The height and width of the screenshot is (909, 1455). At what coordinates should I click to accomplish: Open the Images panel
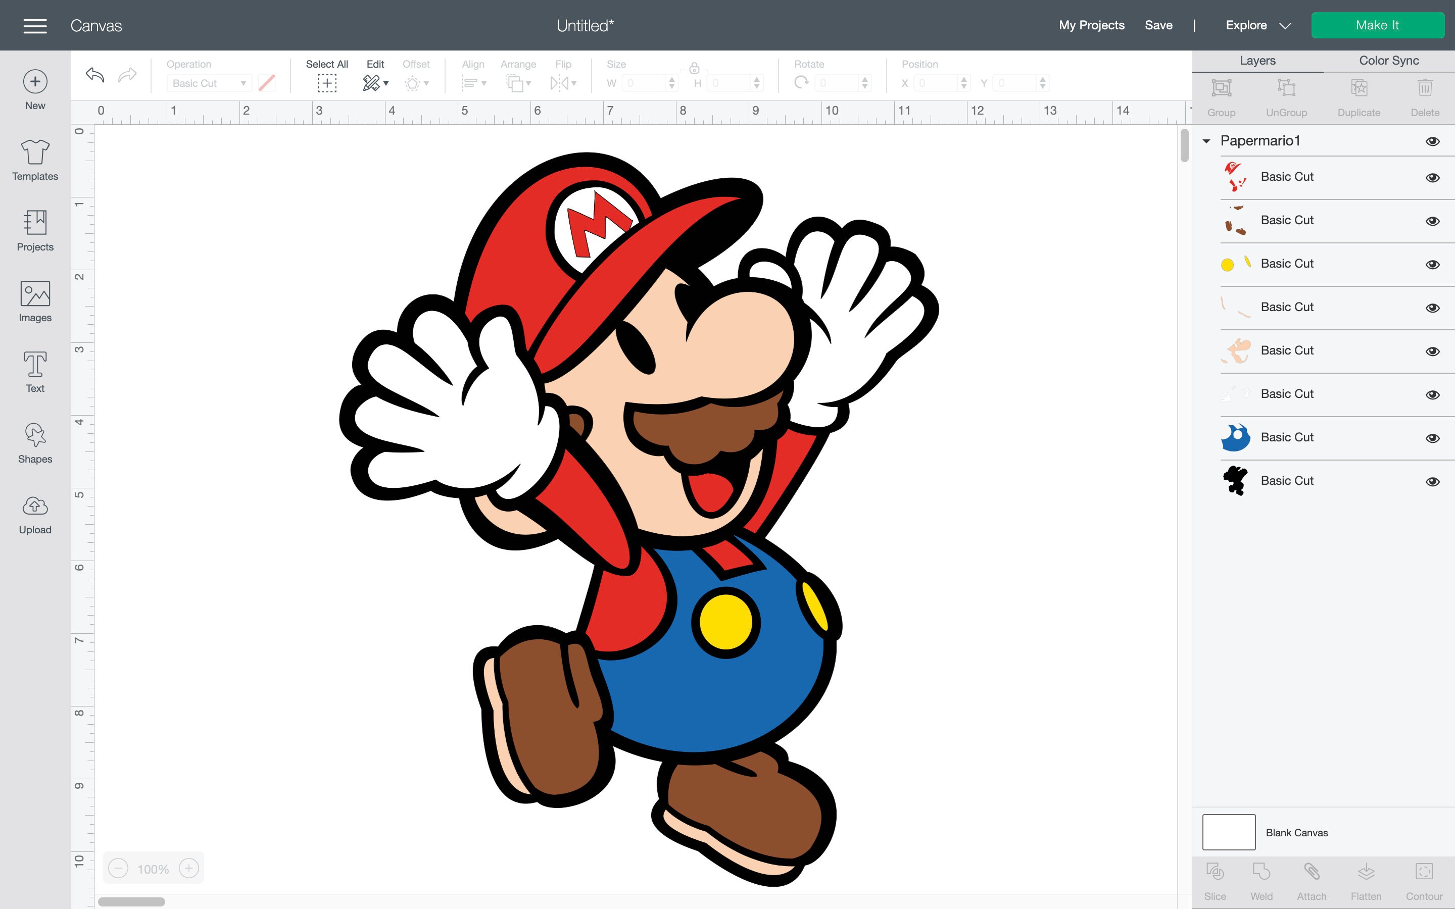(x=34, y=300)
